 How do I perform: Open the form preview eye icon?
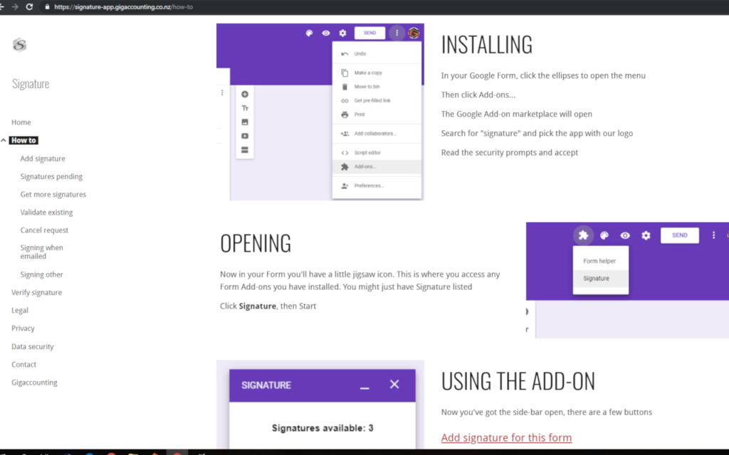click(x=325, y=33)
